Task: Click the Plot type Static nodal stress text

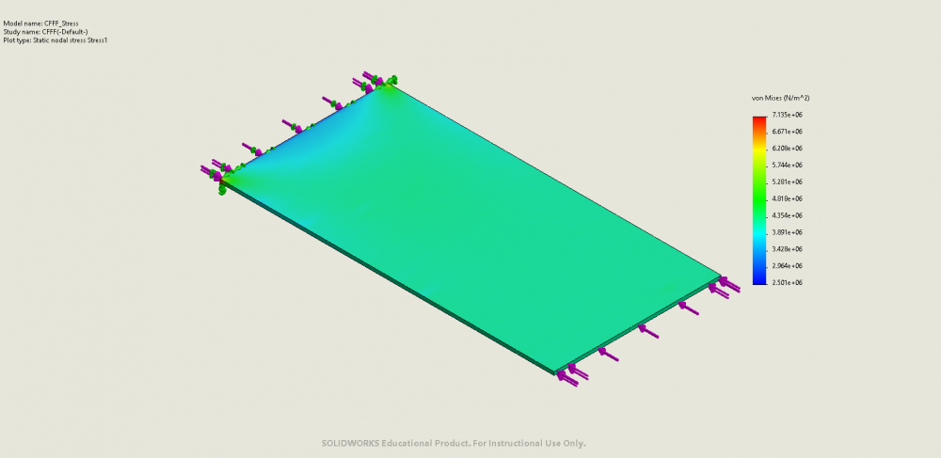Action: [55, 40]
